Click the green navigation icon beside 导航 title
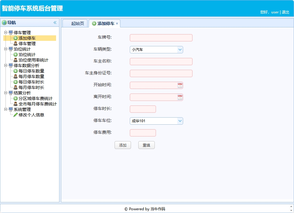 4,22
